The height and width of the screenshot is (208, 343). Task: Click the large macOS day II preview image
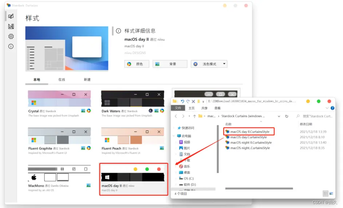pos(67,48)
